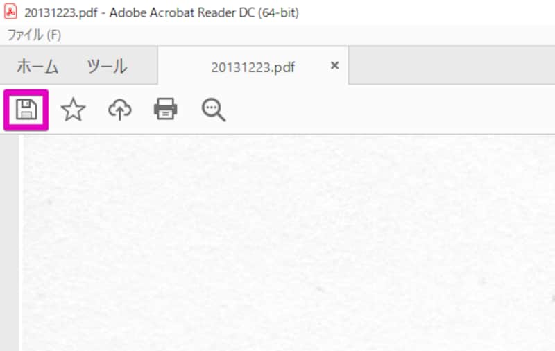Click empty tab bar area right of document tab
The height and width of the screenshot is (351, 555).
452,65
